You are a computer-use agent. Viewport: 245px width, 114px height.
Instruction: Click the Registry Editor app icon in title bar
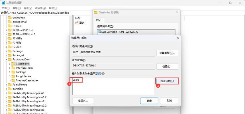pos(3,3)
